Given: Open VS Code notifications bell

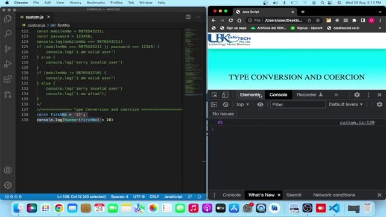Looking at the screenshot, I should tap(199, 197).
